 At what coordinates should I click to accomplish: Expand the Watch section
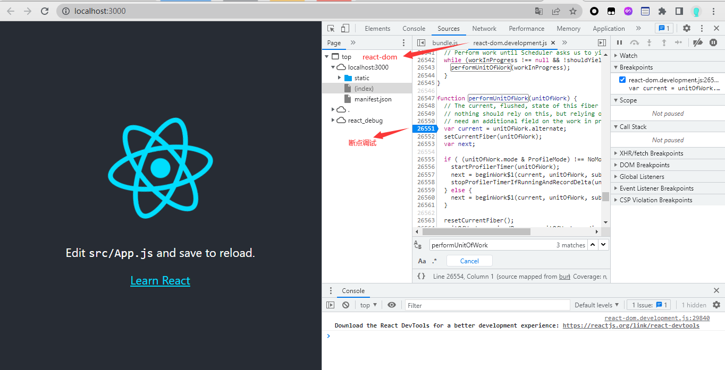coord(668,56)
